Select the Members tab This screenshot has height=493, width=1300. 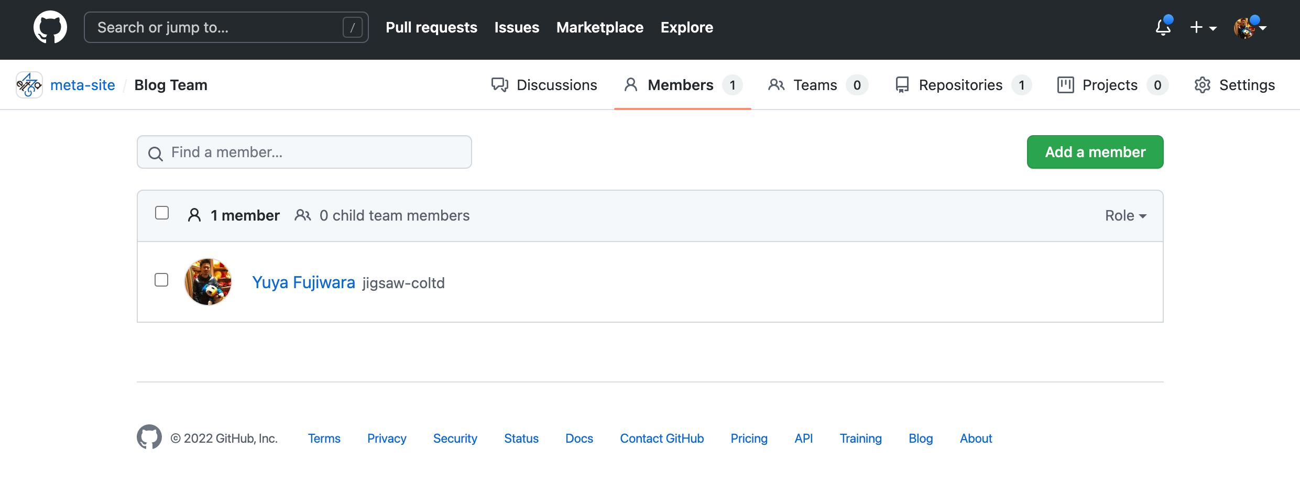click(x=683, y=85)
